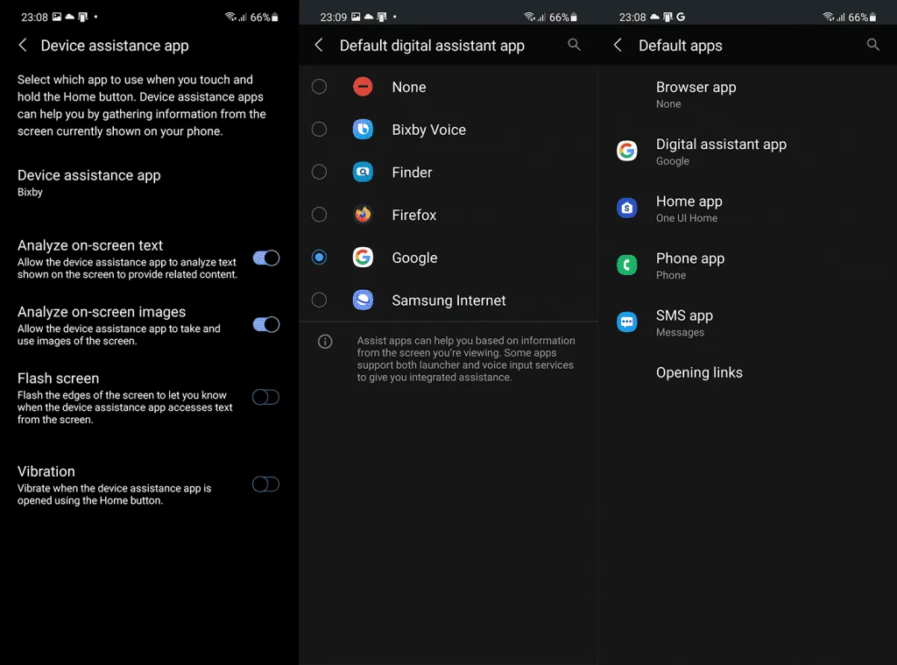Select the Samsung Internet radio button
The image size is (897, 665).
tap(319, 300)
